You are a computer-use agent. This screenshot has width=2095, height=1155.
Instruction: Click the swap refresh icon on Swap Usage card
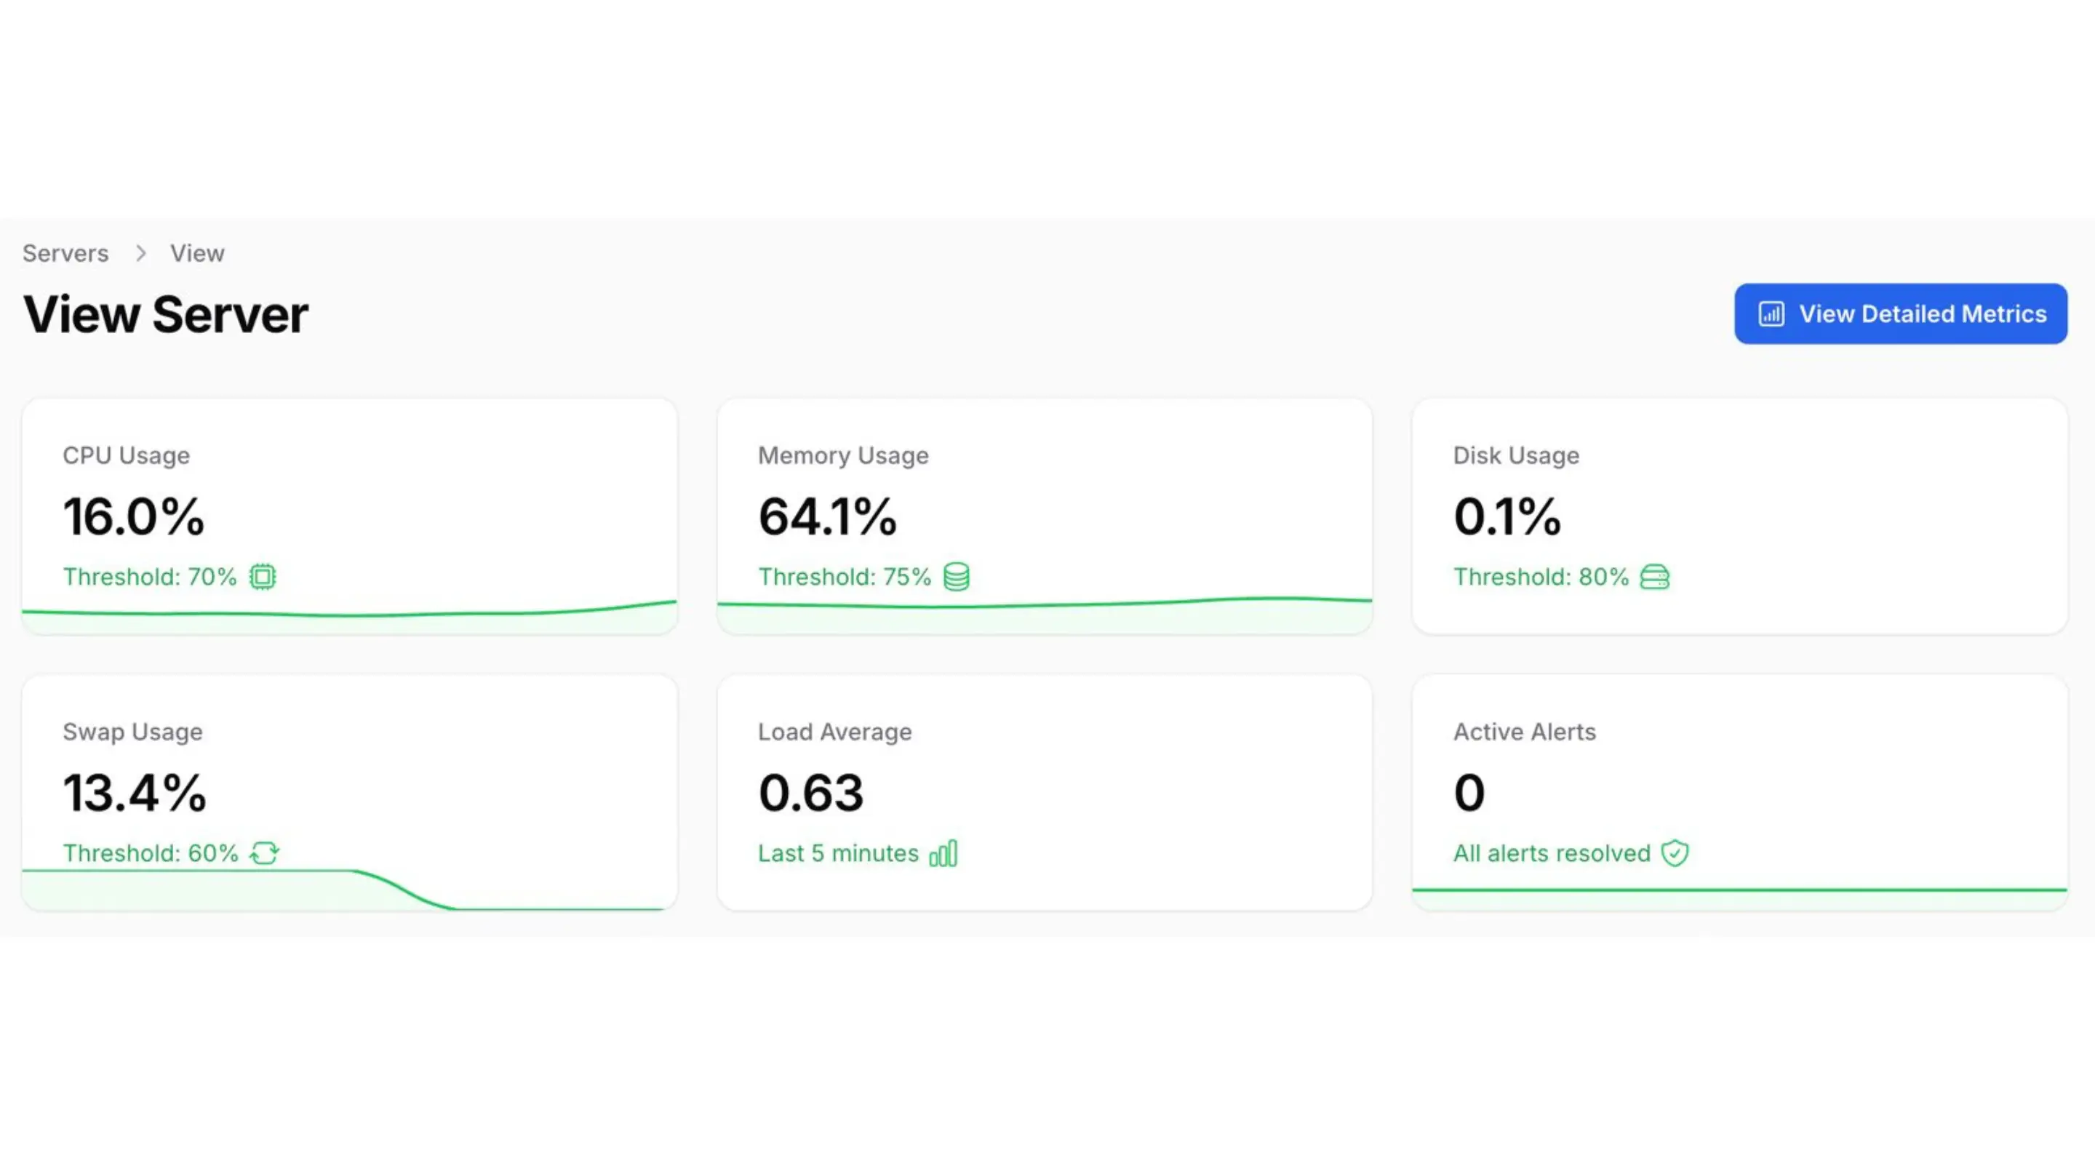[x=264, y=853]
